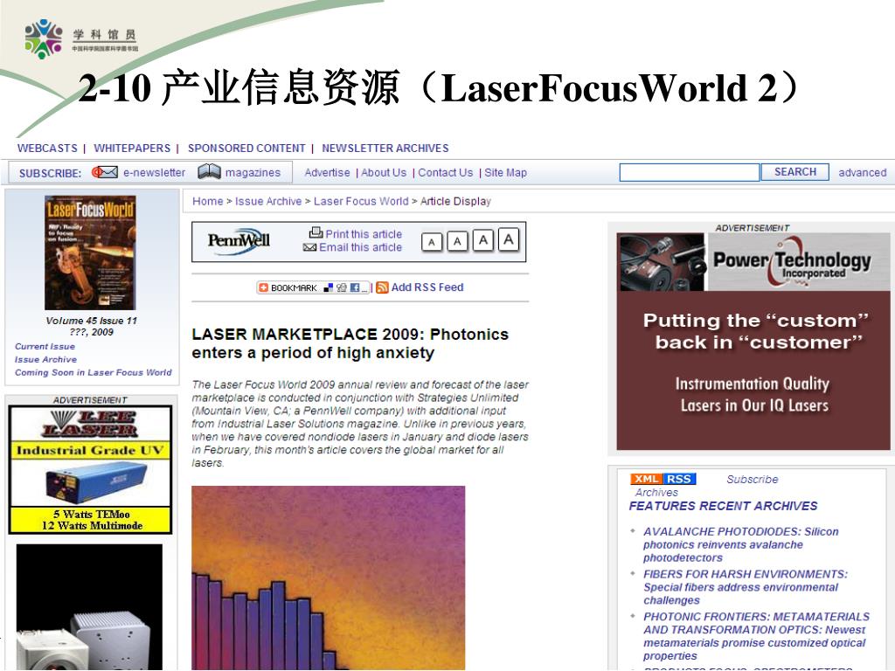Click into the search input field
The image size is (895, 671).
click(690, 172)
